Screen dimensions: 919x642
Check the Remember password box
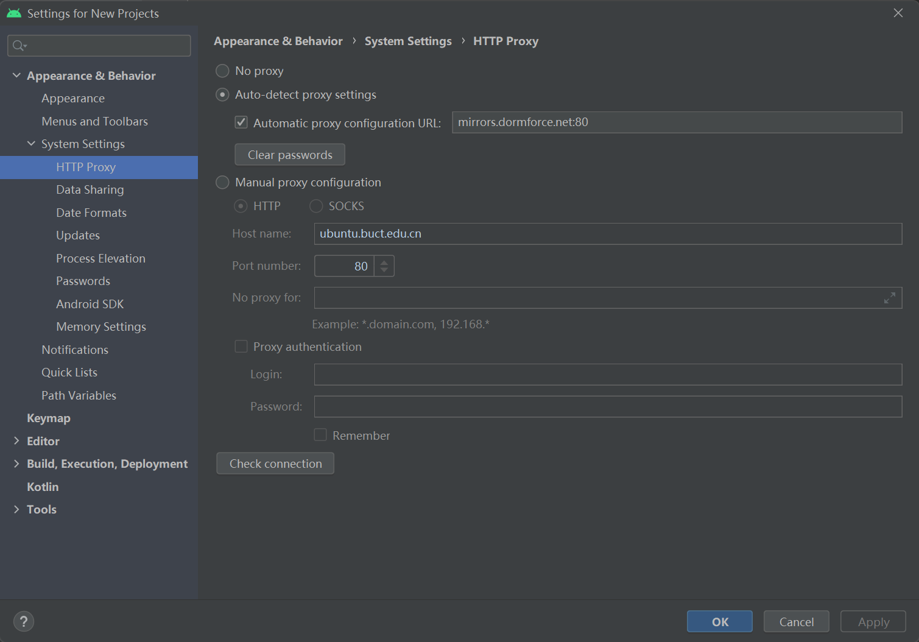320,434
